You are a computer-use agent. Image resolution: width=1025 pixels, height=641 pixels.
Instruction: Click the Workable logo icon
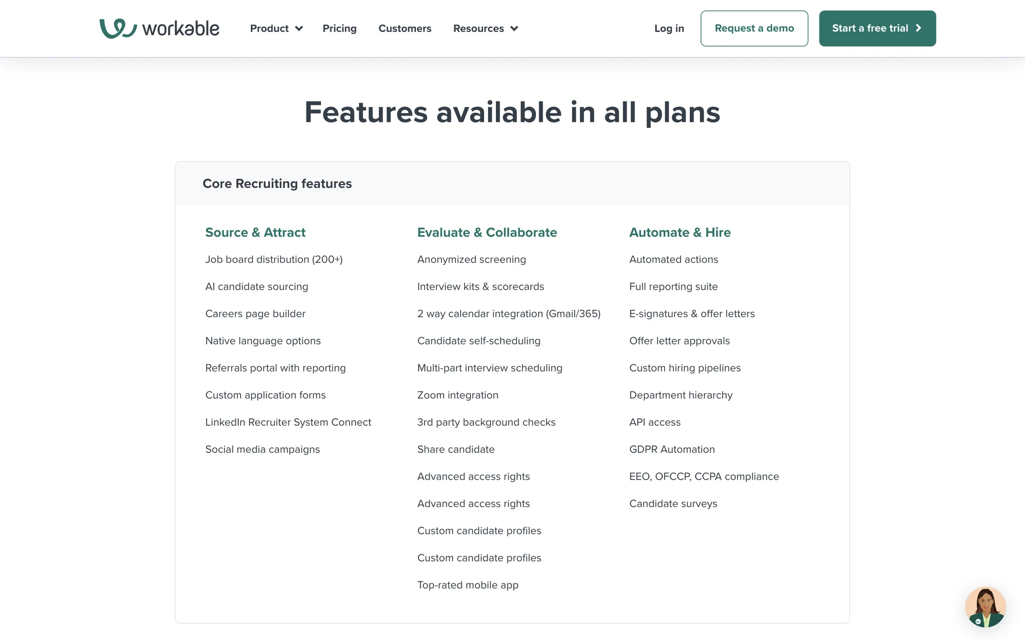coord(118,28)
